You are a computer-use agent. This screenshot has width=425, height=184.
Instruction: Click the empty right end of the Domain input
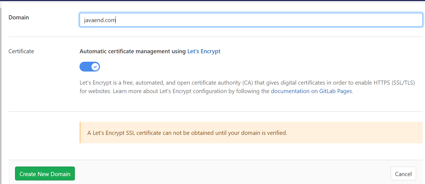pyautogui.click(x=382, y=20)
